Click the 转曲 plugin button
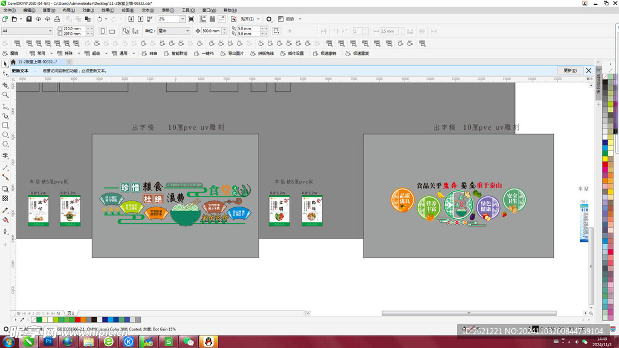Image resolution: width=619 pixels, height=348 pixels. tap(150, 53)
